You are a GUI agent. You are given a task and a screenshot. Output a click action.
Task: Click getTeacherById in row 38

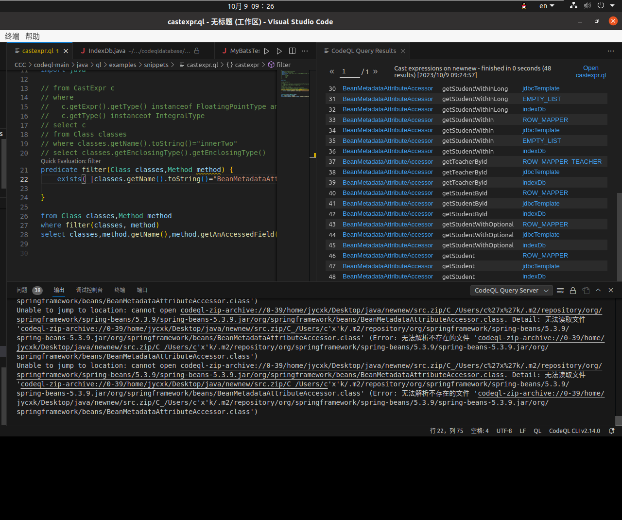click(465, 172)
